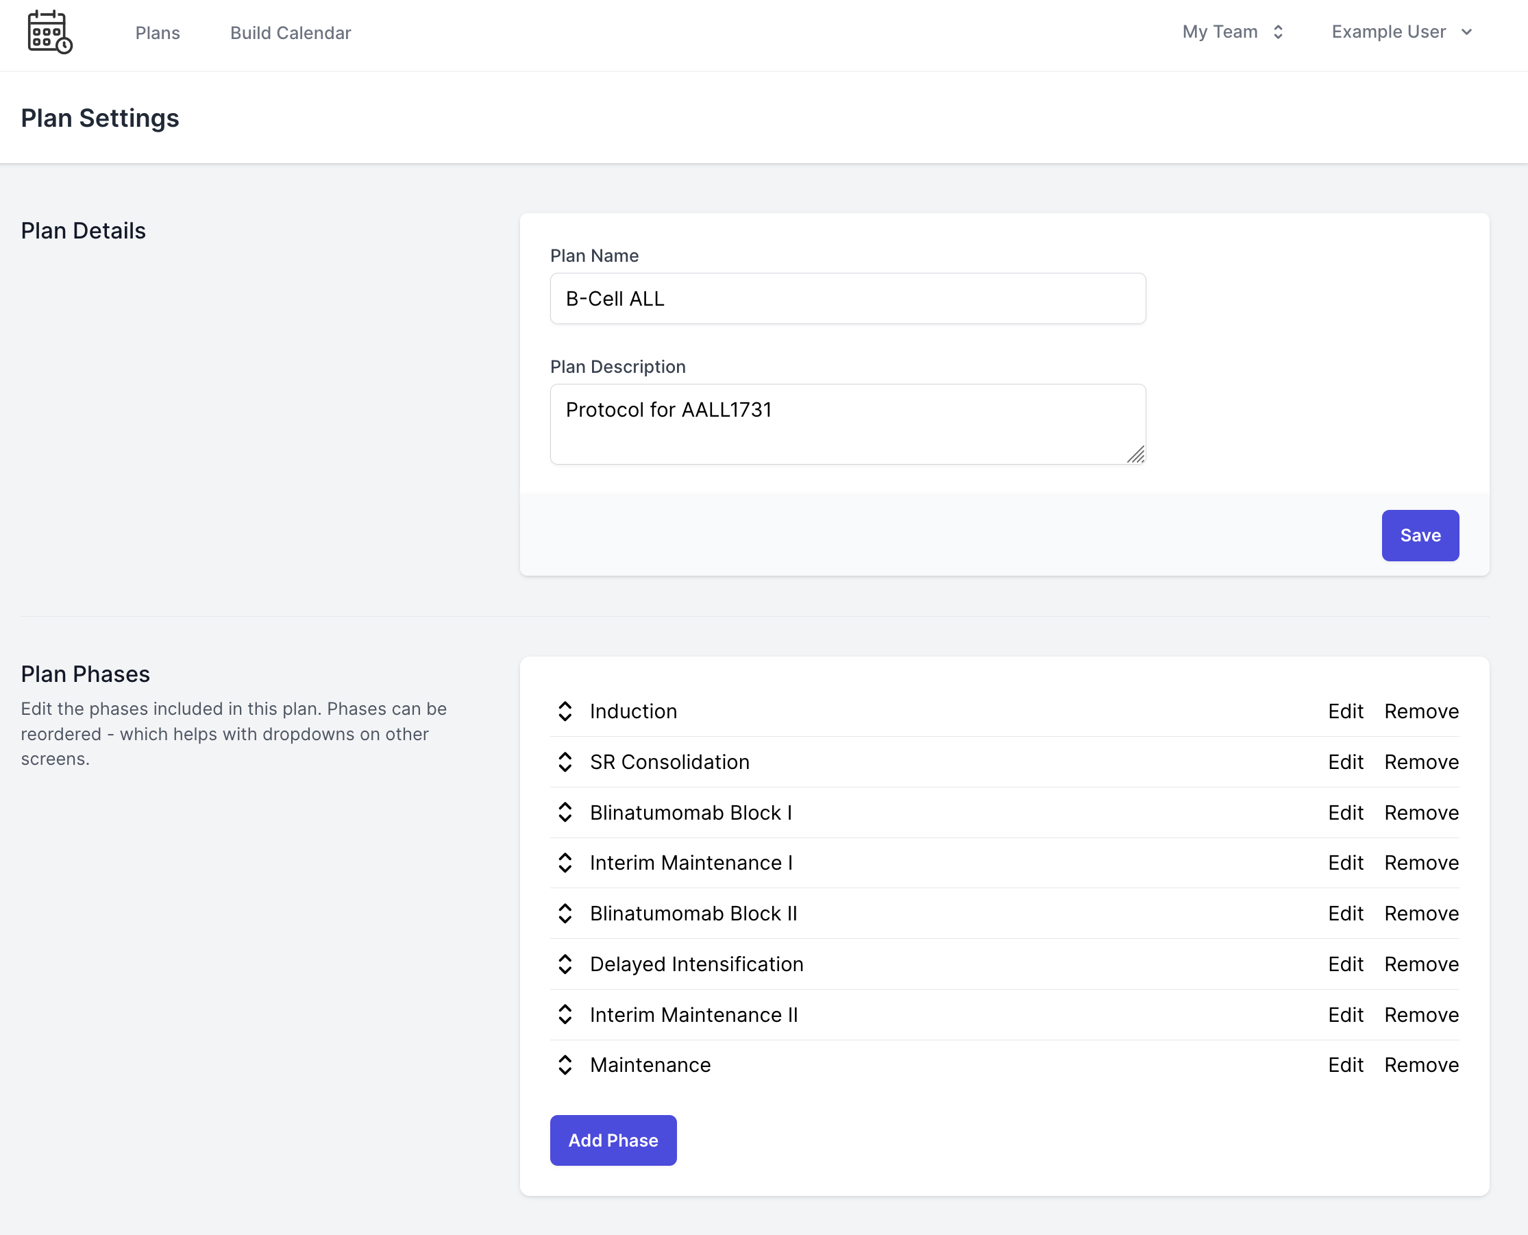Click the Plan Name input field
The width and height of the screenshot is (1528, 1235).
848,297
